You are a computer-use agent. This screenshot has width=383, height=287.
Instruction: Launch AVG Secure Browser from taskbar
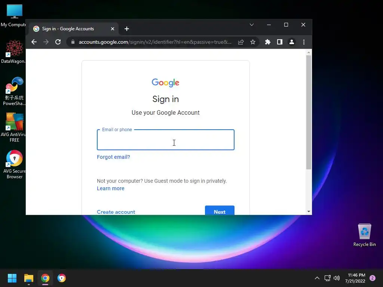(62, 278)
